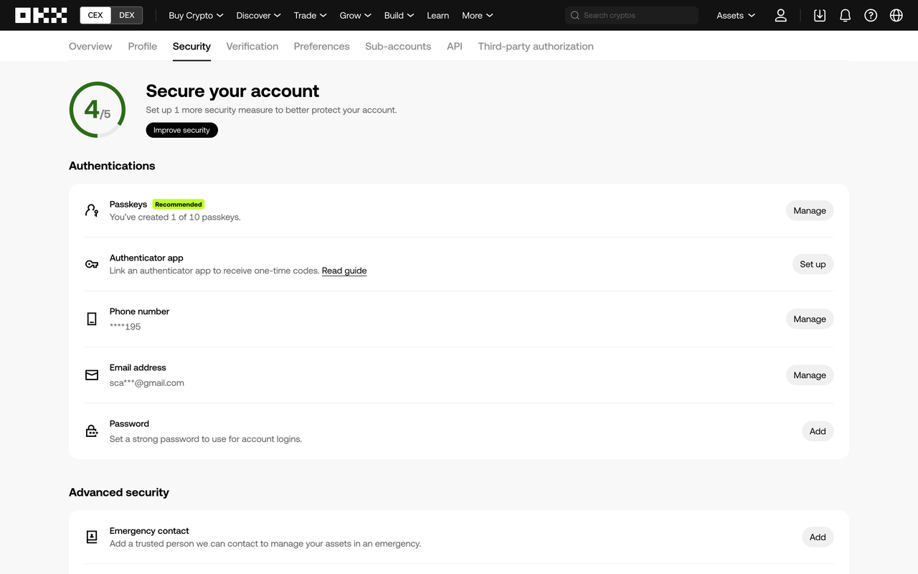
Task: Click the Passkeys person-key icon
Action: click(x=92, y=210)
